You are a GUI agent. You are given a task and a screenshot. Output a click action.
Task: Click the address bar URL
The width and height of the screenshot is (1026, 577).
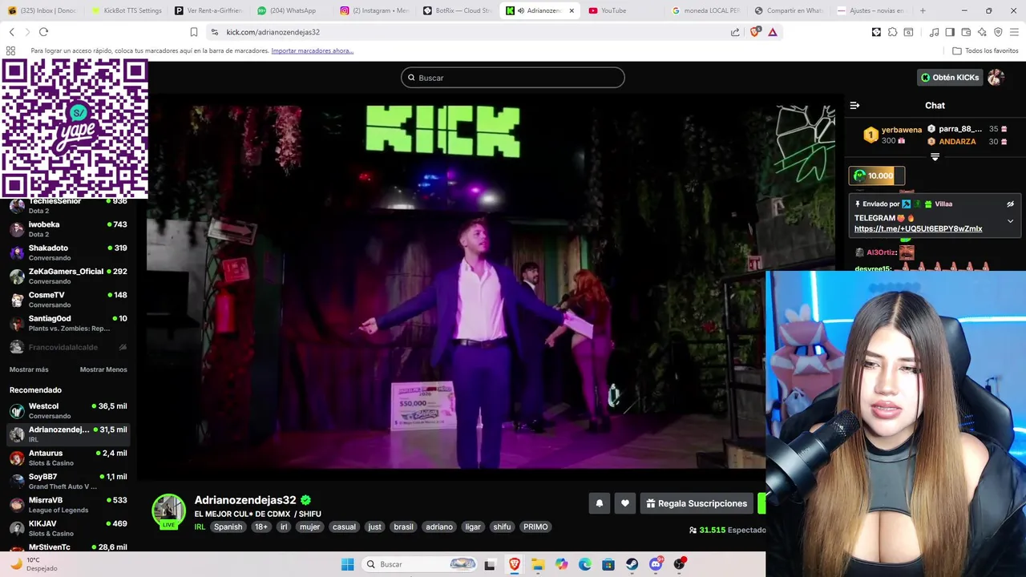pos(273,32)
